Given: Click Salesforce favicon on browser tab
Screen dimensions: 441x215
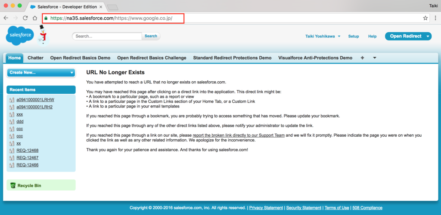Looking at the screenshot, I should pyautogui.click(x=33, y=7).
